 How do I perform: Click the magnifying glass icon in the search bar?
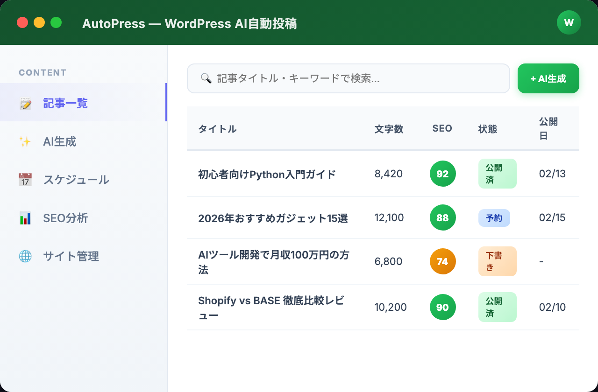coord(206,78)
